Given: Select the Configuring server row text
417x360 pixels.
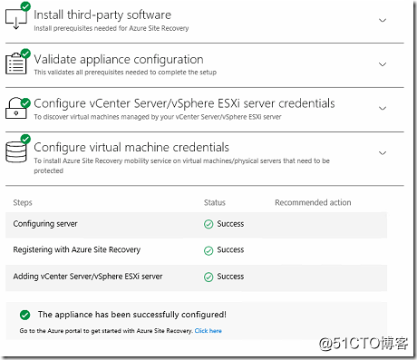Looking at the screenshot, I should pos(45,224).
